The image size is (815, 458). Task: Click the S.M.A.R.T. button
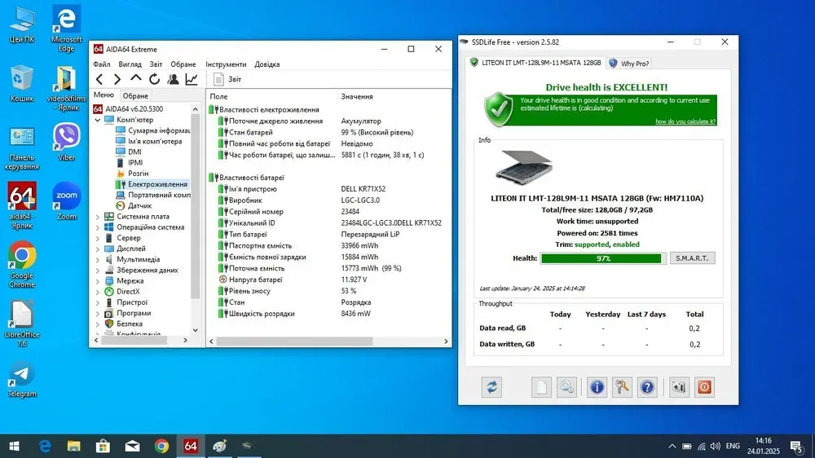pos(692,258)
